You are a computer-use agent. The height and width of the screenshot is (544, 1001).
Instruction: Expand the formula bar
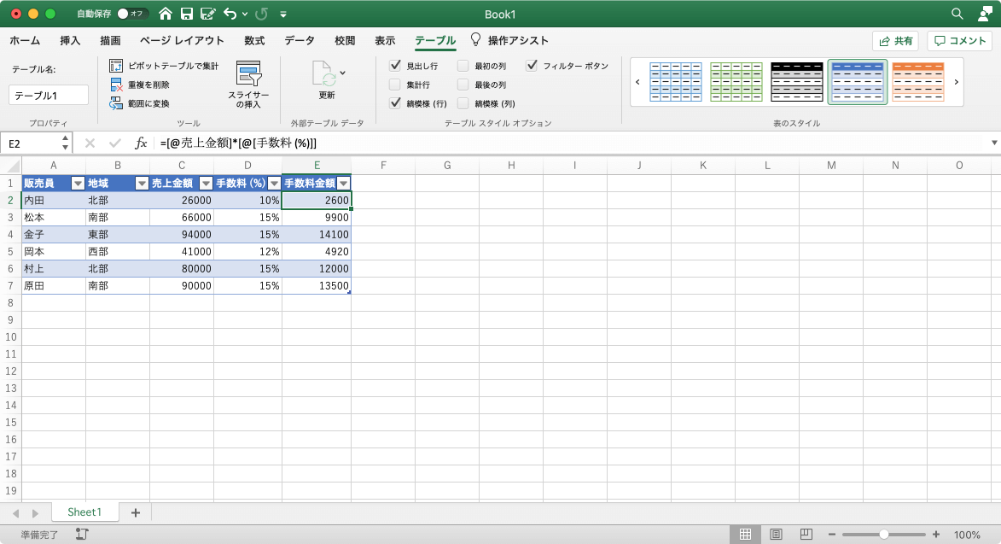(x=994, y=143)
